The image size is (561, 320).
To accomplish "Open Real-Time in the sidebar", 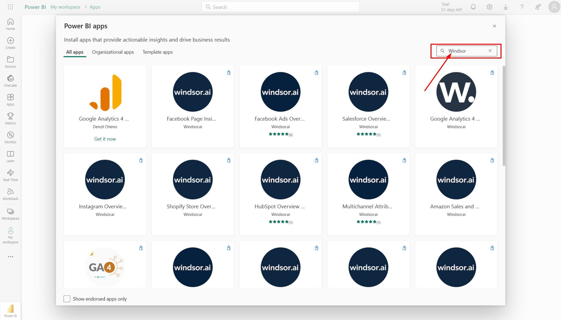I will click(10, 175).
